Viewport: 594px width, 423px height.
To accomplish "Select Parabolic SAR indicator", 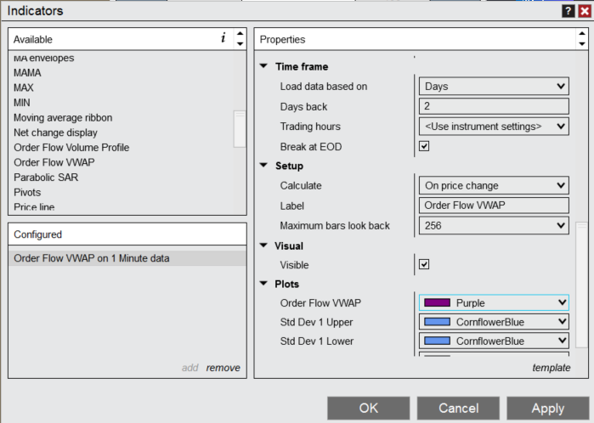I will click(x=46, y=178).
